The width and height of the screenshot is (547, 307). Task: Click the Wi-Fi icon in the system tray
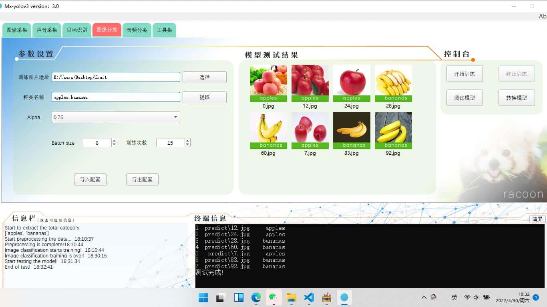click(467, 297)
